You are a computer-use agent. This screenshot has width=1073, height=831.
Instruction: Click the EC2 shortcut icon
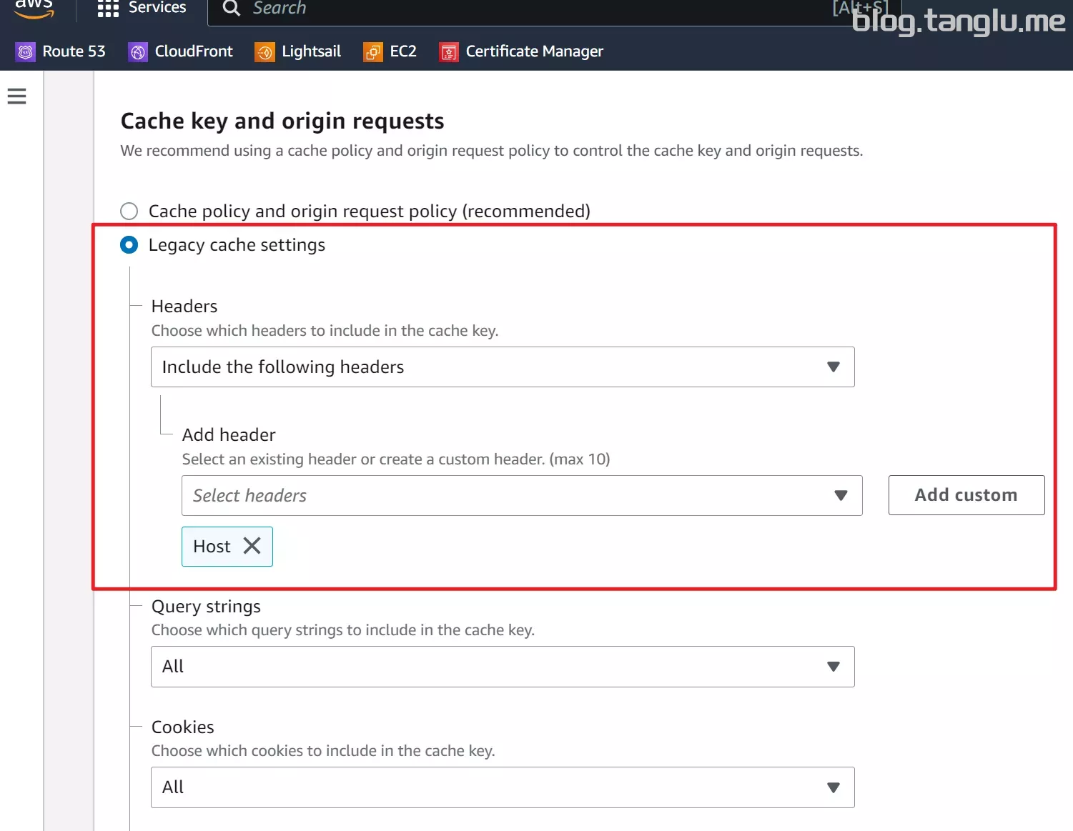click(x=373, y=51)
